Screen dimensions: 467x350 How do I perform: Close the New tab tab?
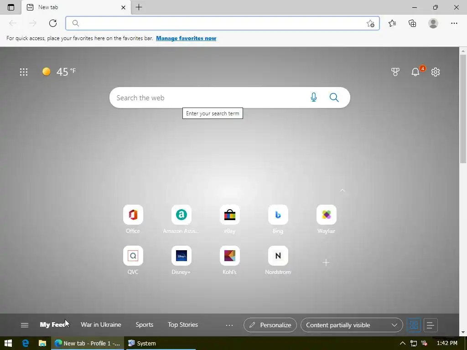point(123,7)
